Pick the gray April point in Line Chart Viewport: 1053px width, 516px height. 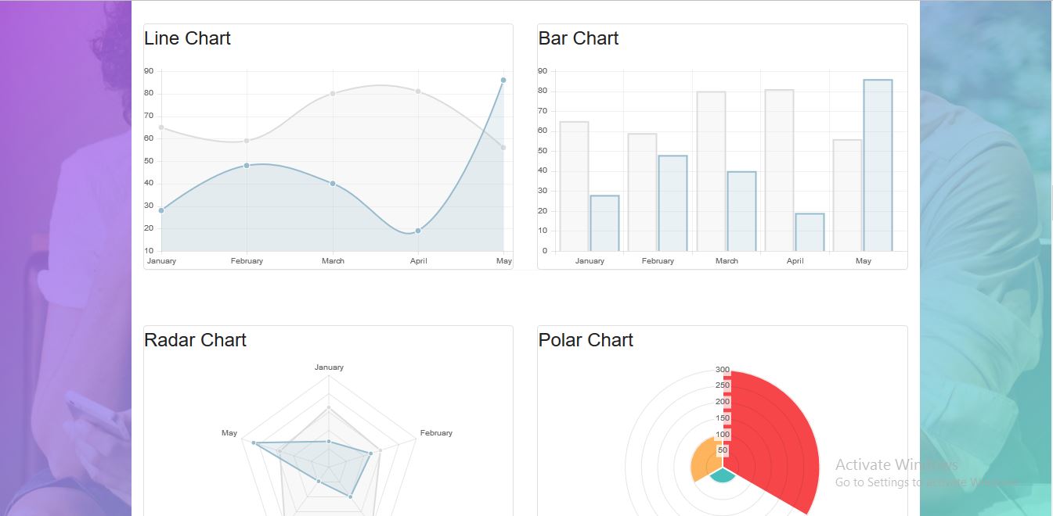(418, 91)
